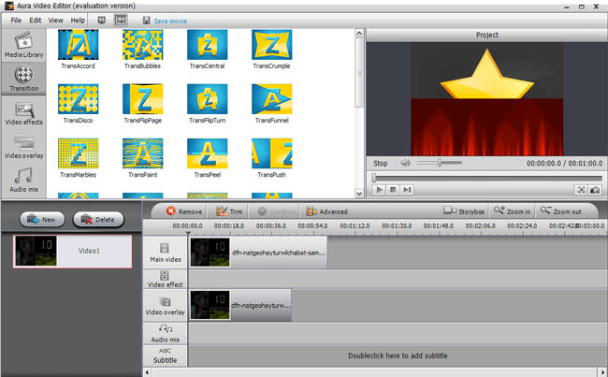This screenshot has width=608, height=377.
Task: Click the 00:00:00.0 / 00:01:00.0 time readout
Action: coord(564,164)
